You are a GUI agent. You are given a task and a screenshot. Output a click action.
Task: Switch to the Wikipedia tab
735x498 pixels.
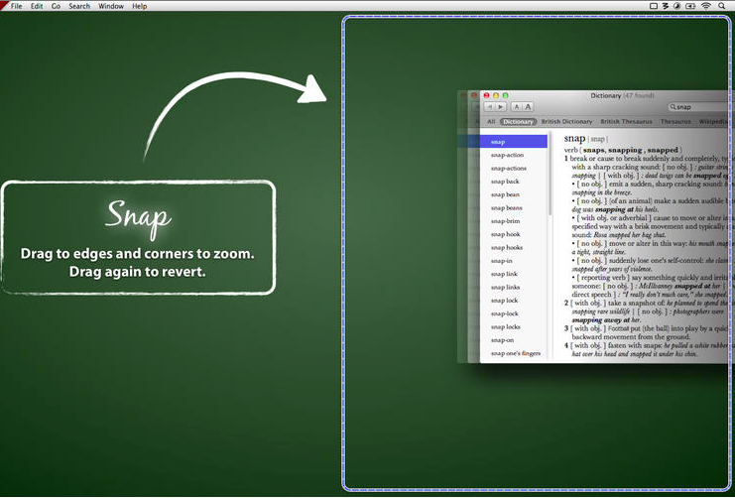[x=714, y=121]
